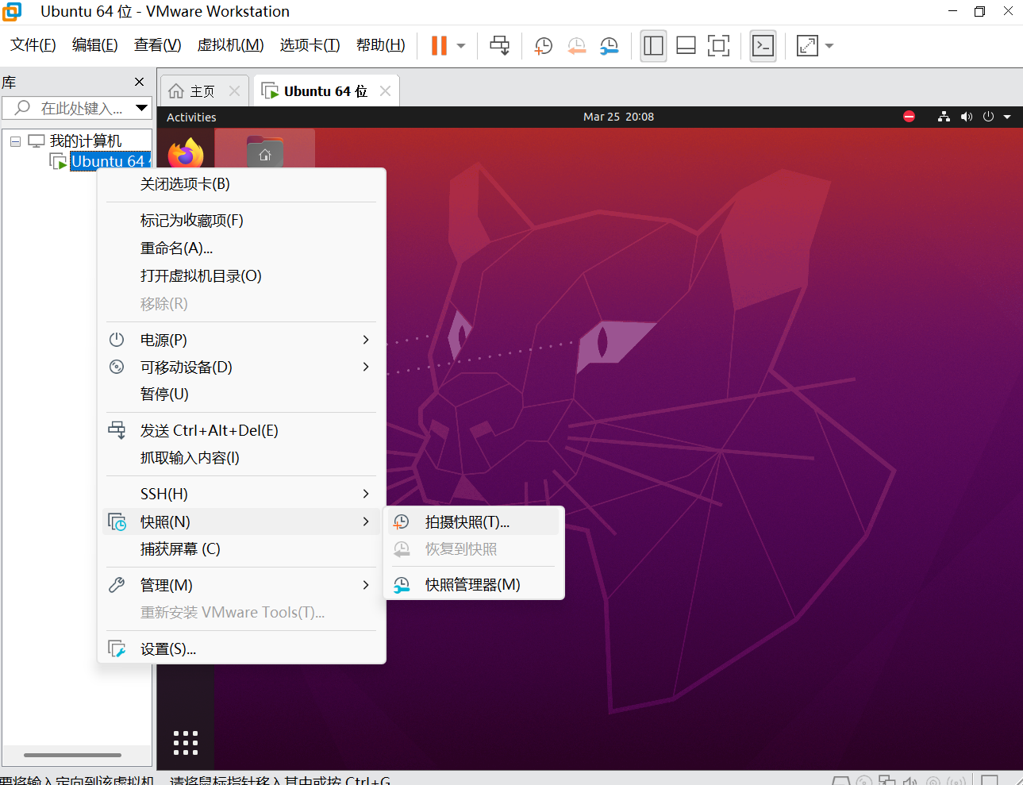The image size is (1023, 785).
Task: Choose 关闭选项卡(B) in context menu
Action: click(x=241, y=184)
